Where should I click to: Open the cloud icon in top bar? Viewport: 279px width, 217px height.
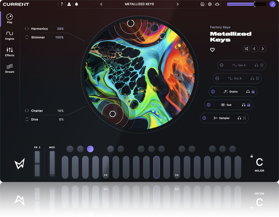coord(217,4)
